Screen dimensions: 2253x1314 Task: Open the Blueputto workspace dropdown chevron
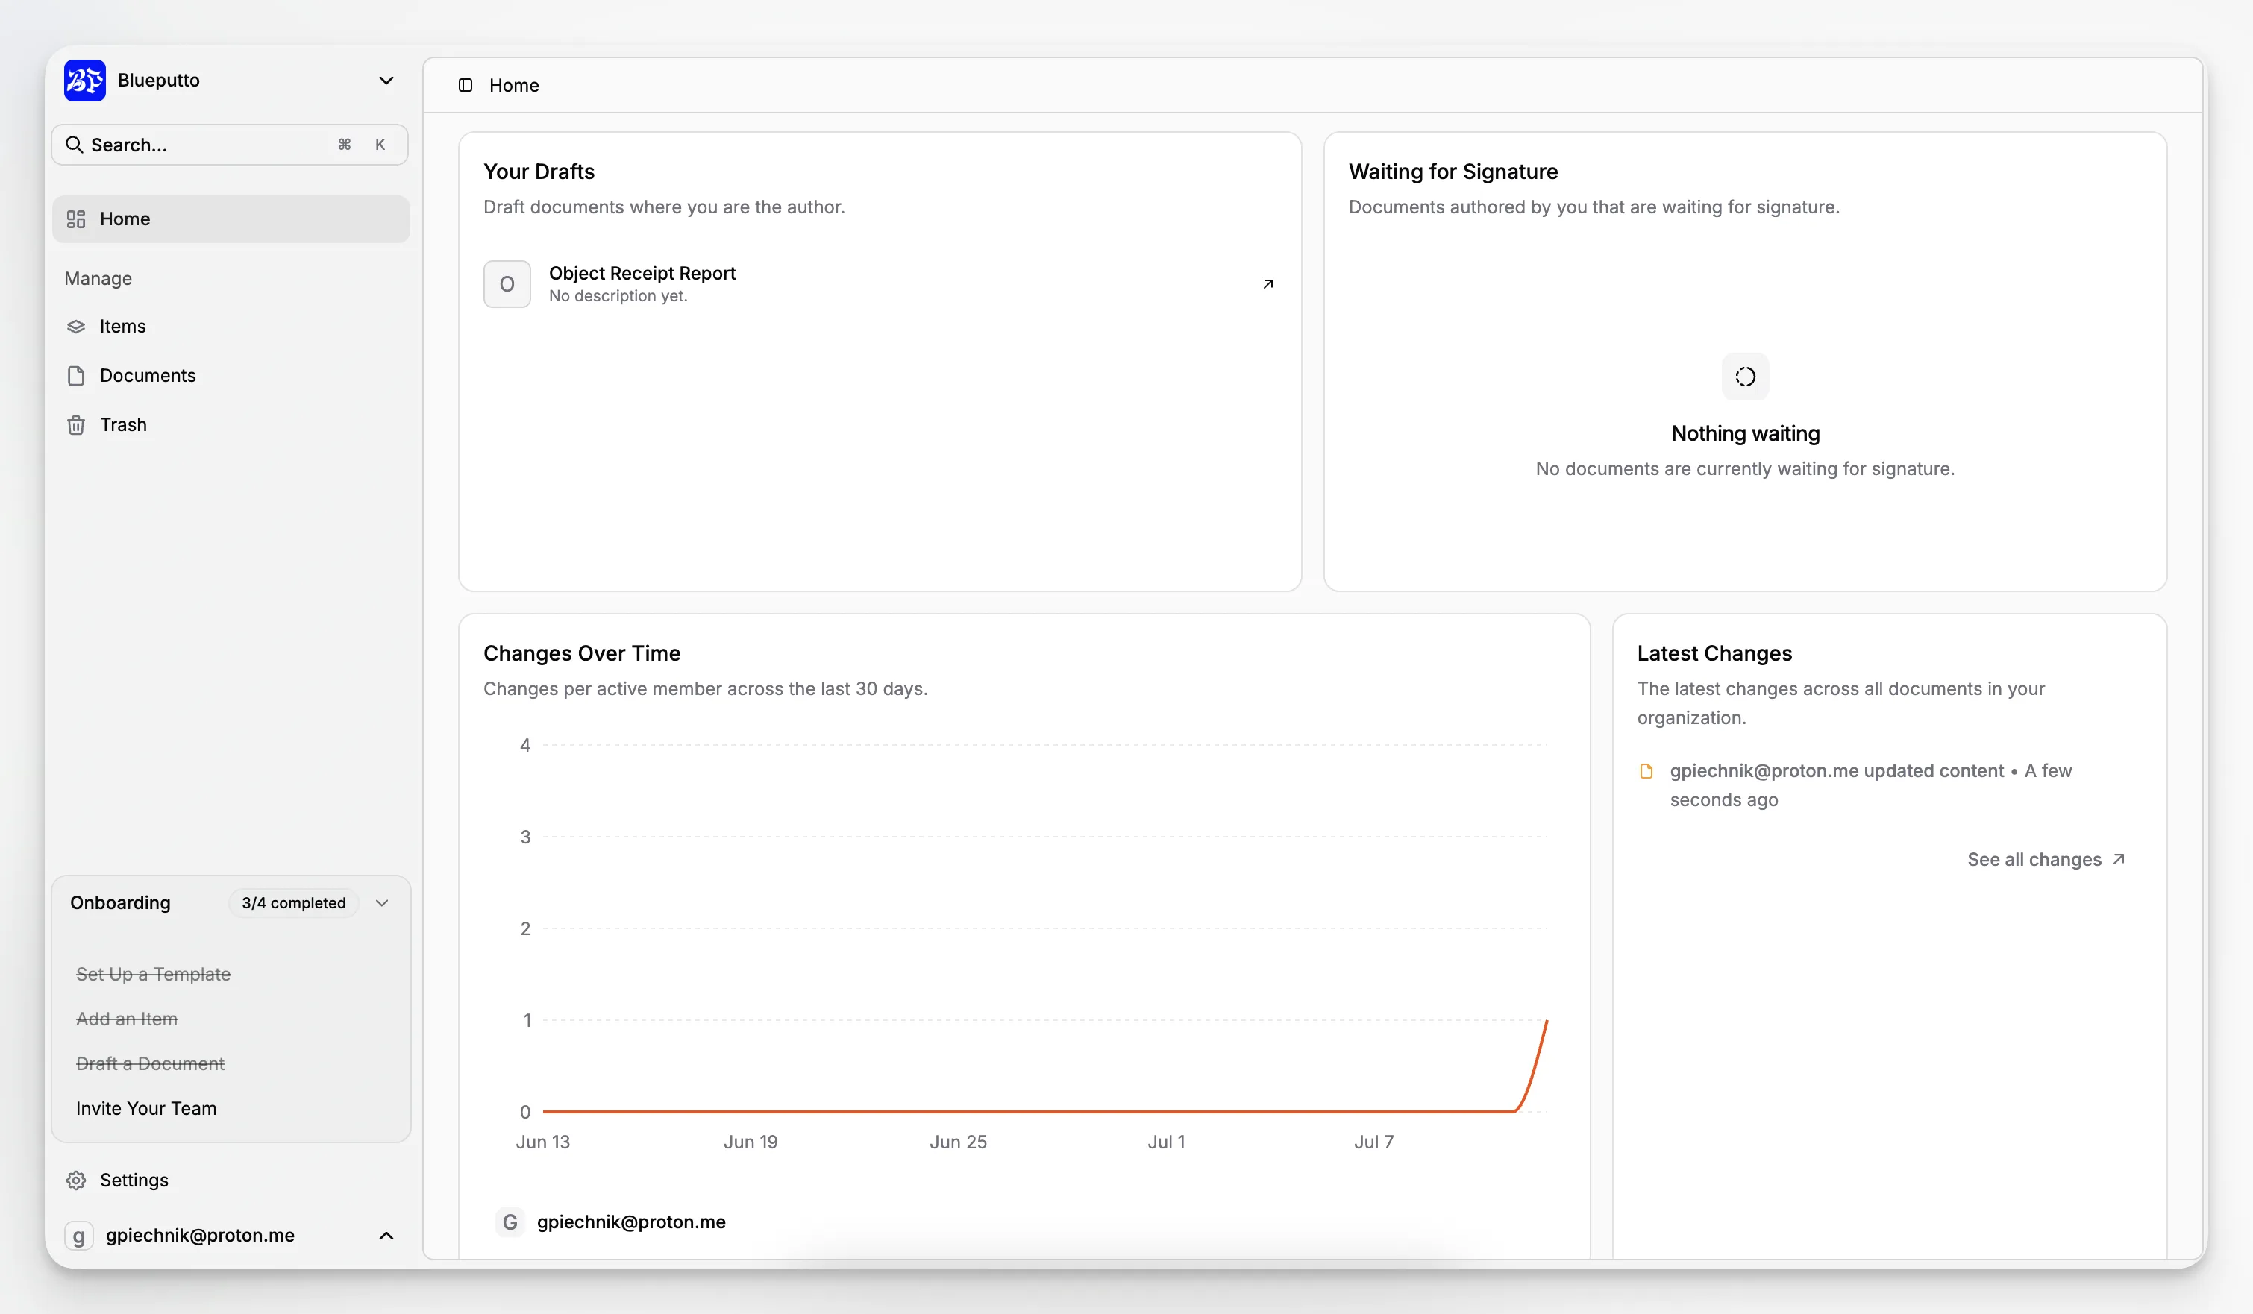pyautogui.click(x=386, y=81)
